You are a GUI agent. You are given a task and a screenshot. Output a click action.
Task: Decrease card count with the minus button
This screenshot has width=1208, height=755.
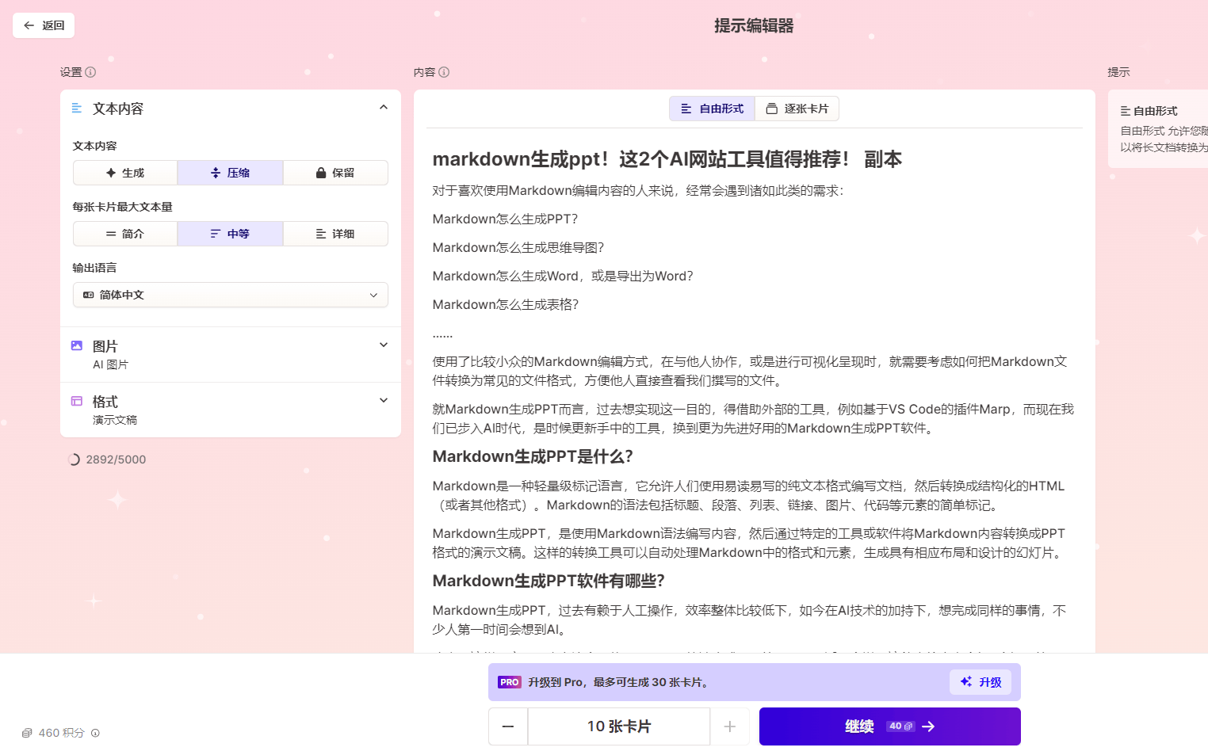point(508,726)
